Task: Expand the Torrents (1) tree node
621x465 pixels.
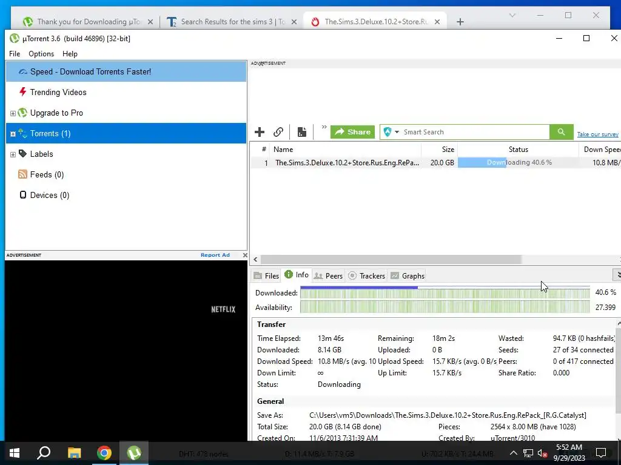Action: 13,134
